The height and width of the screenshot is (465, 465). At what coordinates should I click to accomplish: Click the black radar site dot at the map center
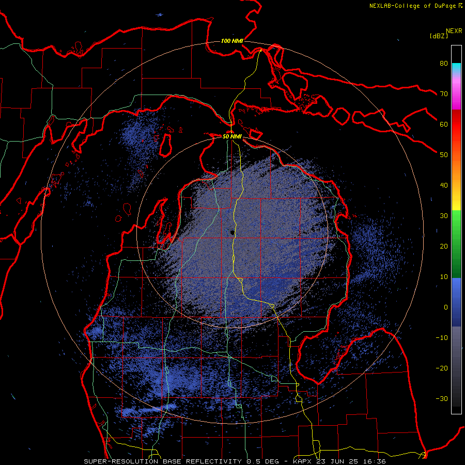[x=232, y=233]
